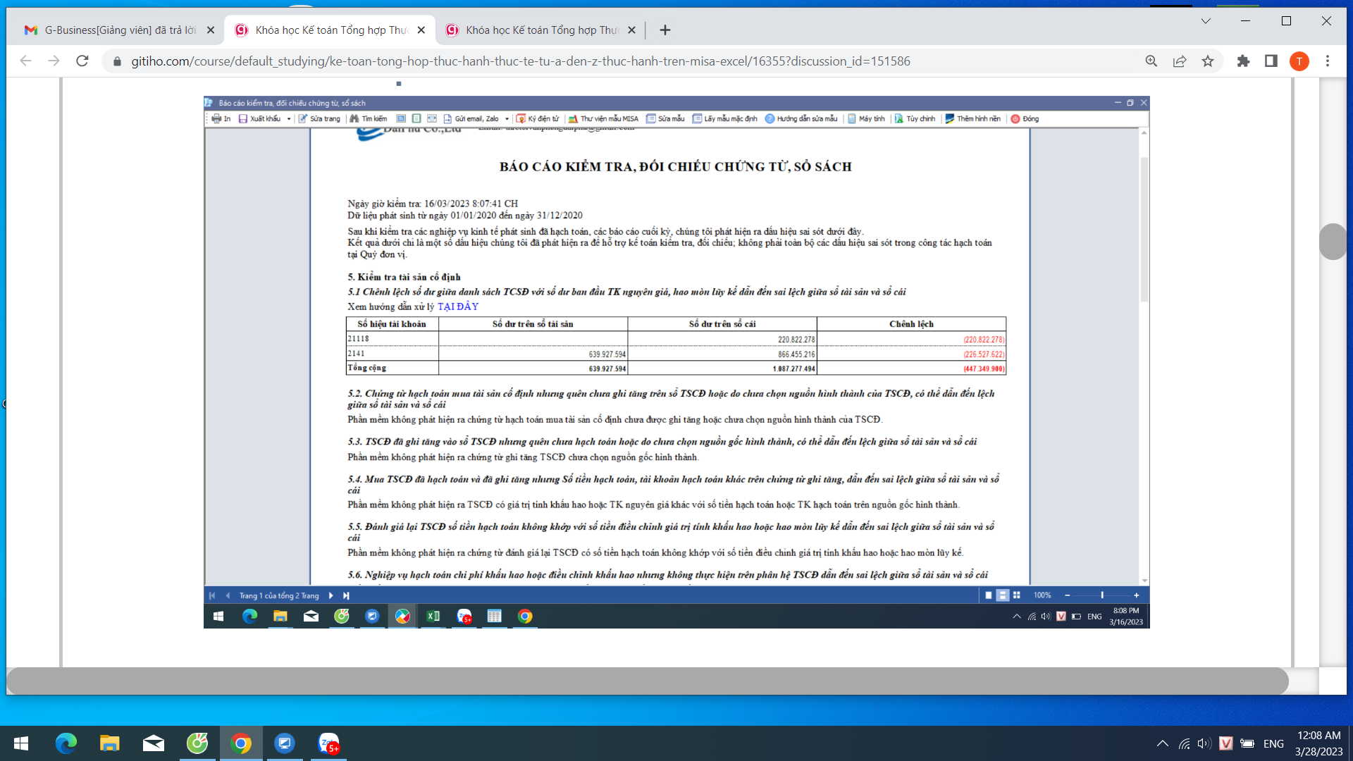Screen dimensions: 1353x761
Task: Select single page view mode in report status bar
Action: (988, 595)
